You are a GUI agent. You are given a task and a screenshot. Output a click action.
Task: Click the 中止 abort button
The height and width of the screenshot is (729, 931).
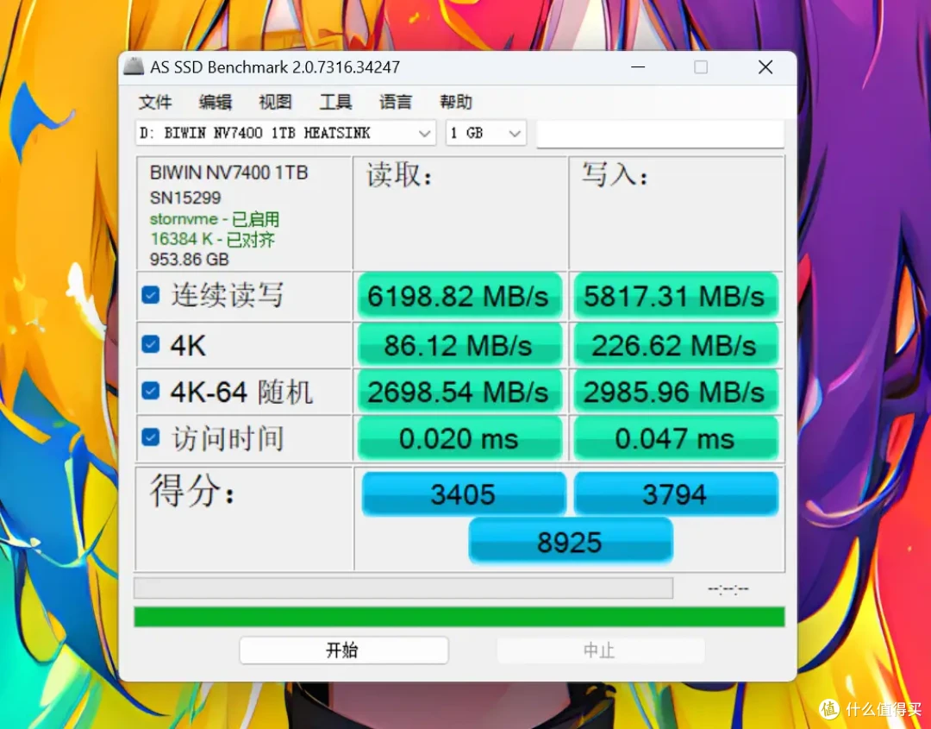(600, 650)
